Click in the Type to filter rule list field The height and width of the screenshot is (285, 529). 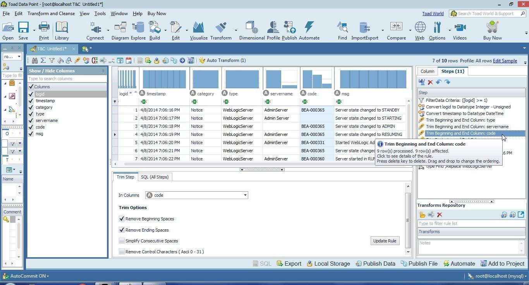471,223
